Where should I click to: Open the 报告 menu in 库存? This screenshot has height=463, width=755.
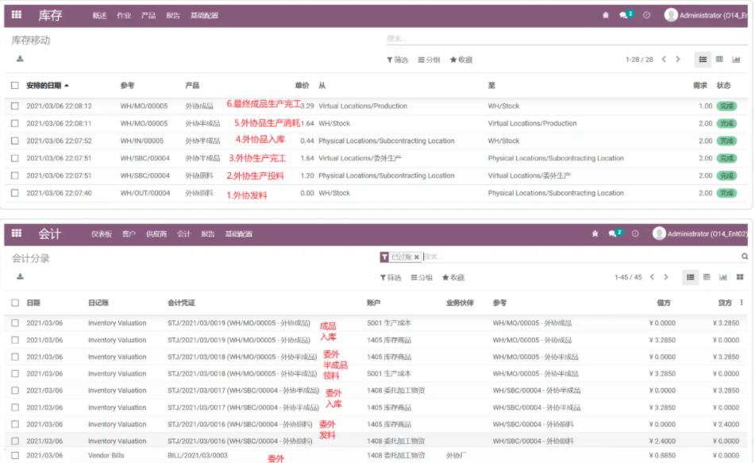click(172, 14)
